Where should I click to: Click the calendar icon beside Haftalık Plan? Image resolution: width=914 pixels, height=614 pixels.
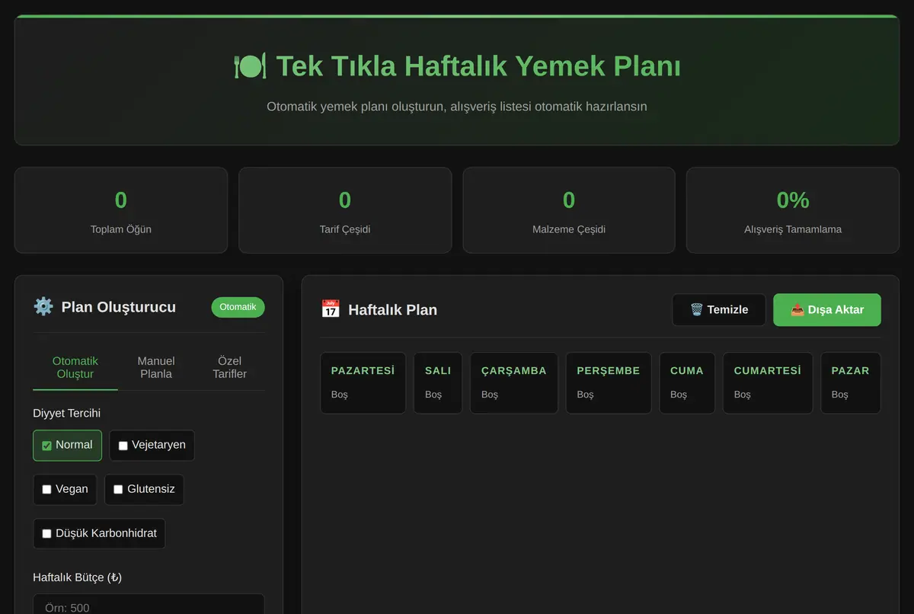click(x=330, y=309)
